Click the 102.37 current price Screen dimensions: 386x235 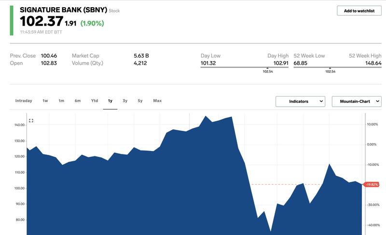pyautogui.click(x=41, y=21)
